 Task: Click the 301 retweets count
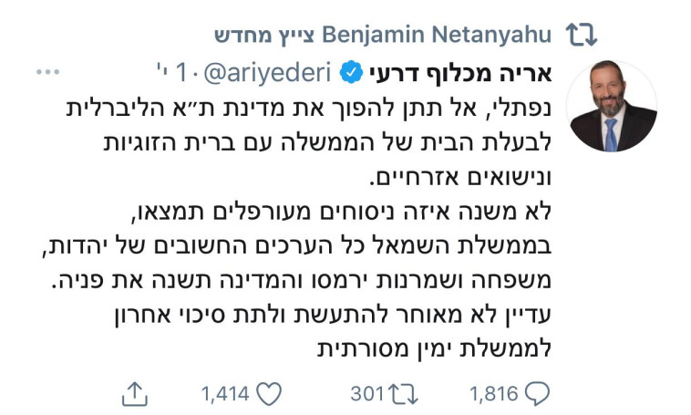pyautogui.click(x=366, y=393)
